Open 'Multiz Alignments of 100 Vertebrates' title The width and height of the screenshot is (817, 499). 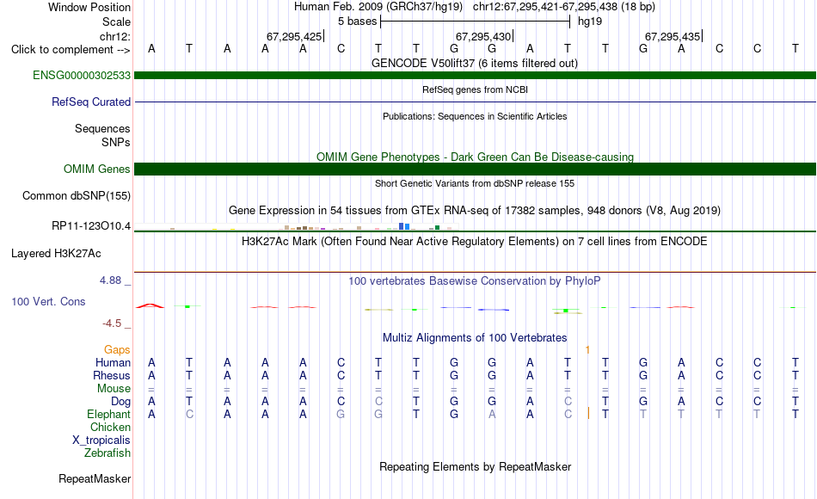click(x=475, y=338)
